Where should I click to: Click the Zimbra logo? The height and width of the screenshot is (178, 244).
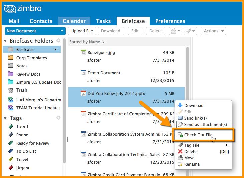point(23,9)
